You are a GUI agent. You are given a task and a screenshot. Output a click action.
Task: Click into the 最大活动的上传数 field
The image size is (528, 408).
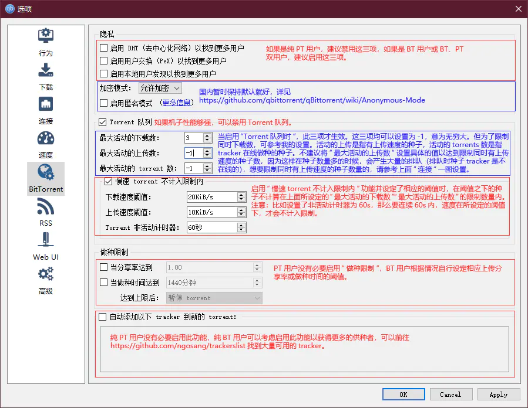(193, 153)
